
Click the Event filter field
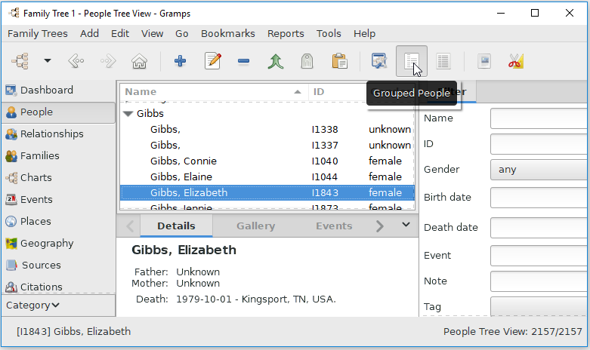point(539,256)
